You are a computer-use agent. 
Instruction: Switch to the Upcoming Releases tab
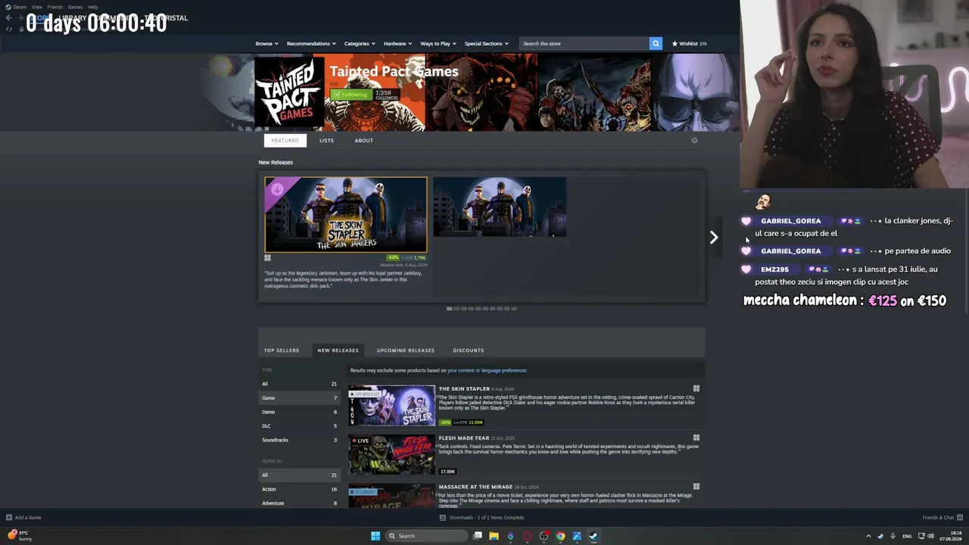pos(406,350)
